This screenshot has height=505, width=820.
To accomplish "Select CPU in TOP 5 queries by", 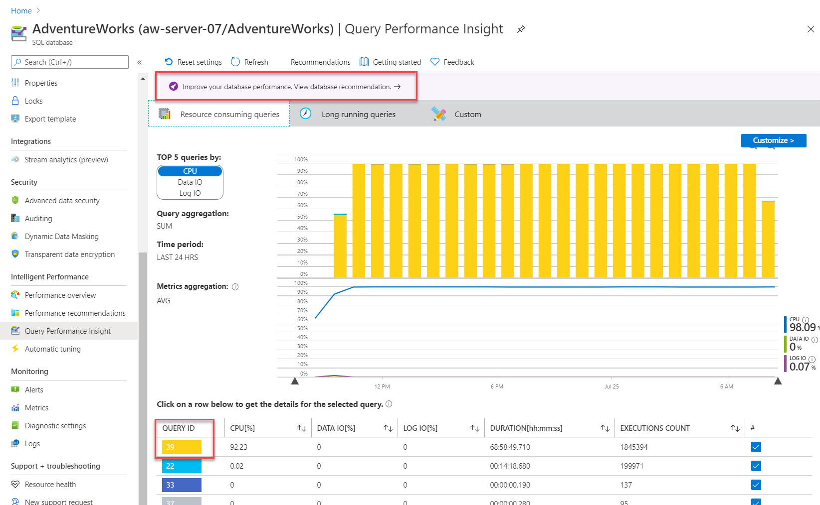I will point(190,171).
